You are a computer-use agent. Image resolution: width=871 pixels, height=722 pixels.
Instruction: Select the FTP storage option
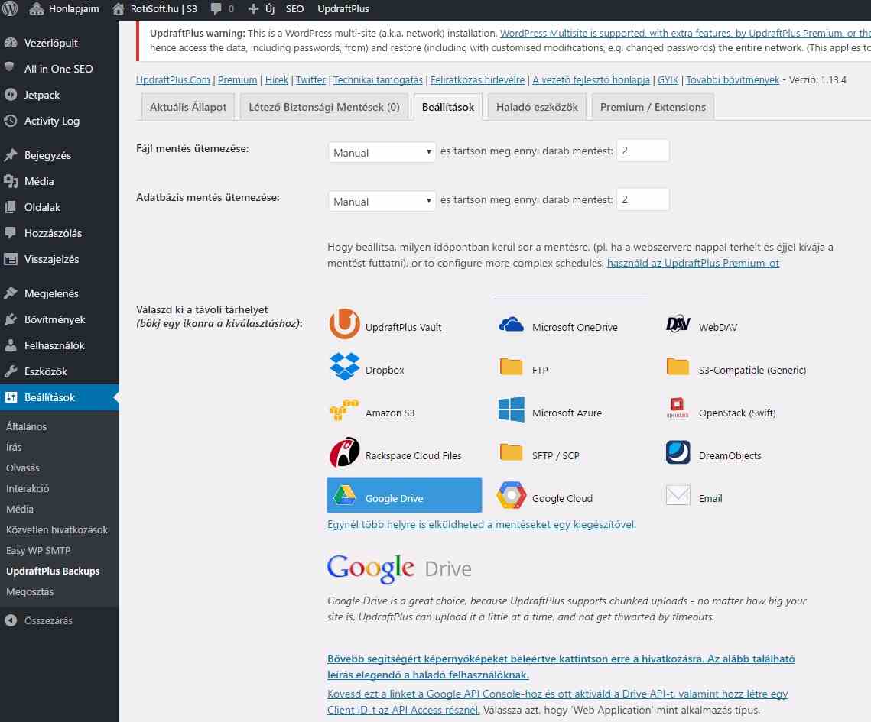pos(510,366)
